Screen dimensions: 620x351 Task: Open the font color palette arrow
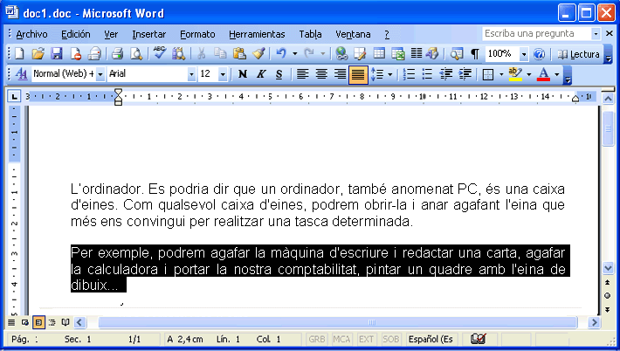[x=557, y=74]
